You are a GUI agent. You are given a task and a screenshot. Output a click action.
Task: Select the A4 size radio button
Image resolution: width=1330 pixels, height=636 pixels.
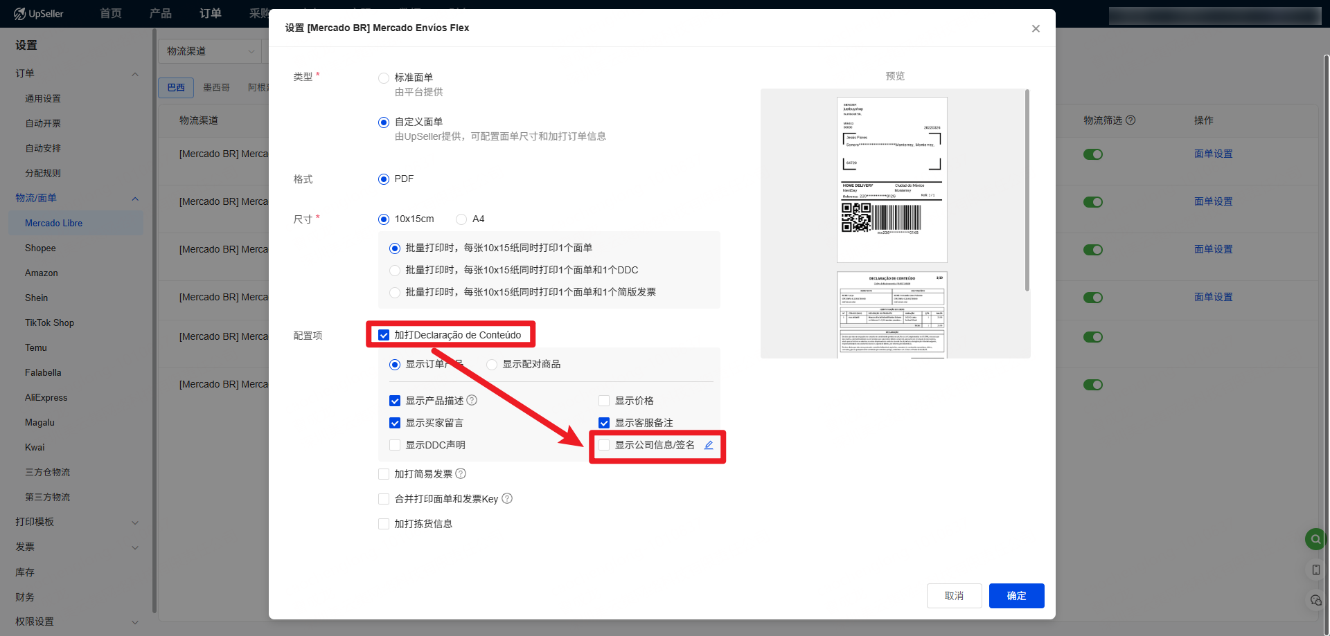(461, 219)
